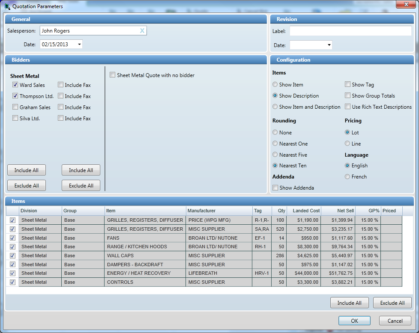Uncheck the Ward Sales bidder
The height and width of the screenshot is (333, 419).
click(x=15, y=85)
